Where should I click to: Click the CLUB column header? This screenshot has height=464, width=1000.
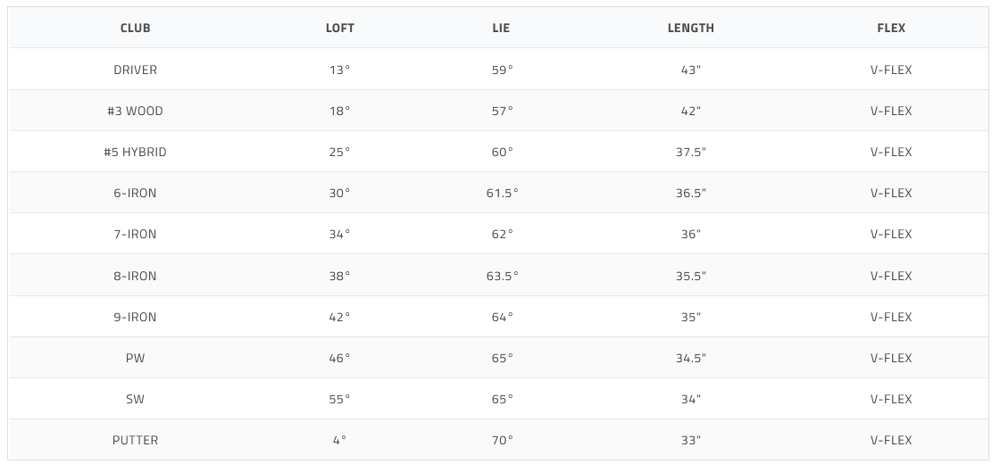coord(135,28)
